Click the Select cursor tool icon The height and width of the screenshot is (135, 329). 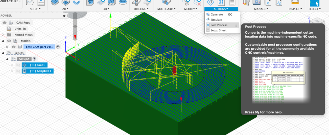[315, 3]
